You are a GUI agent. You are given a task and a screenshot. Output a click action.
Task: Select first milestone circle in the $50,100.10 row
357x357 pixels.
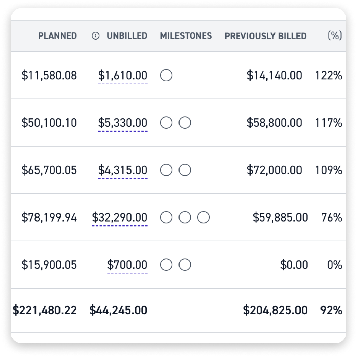tap(166, 123)
